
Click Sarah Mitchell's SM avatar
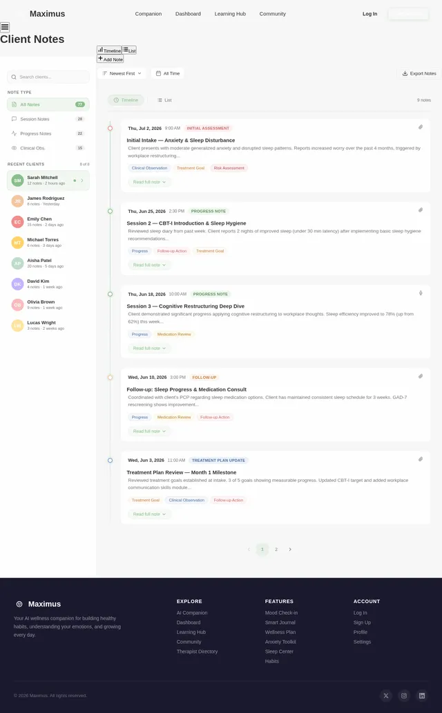[17, 180]
